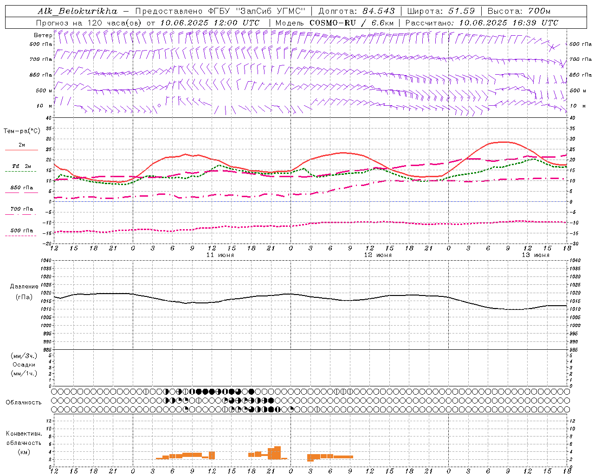Screen dimensions: 594x475
Task: Click the station name Alk_Belokurikha in the header
Action: click(x=77, y=11)
